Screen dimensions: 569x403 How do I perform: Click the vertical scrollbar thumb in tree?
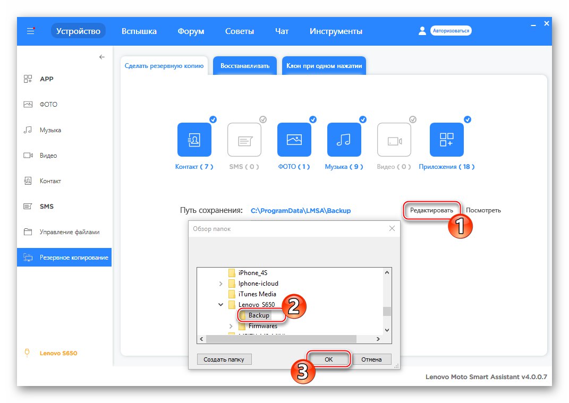[387, 312]
